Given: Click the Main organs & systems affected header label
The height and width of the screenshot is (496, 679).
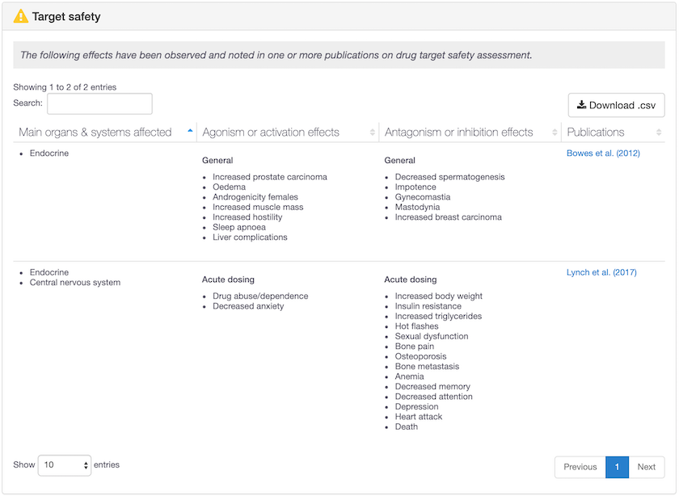Looking at the screenshot, I should (95, 132).
